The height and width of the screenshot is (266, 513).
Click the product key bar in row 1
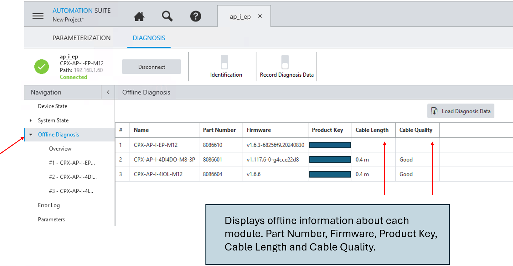[x=330, y=145]
